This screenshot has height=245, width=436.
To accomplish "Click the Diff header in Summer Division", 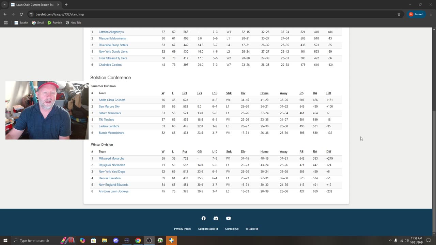I will (x=329, y=93).
